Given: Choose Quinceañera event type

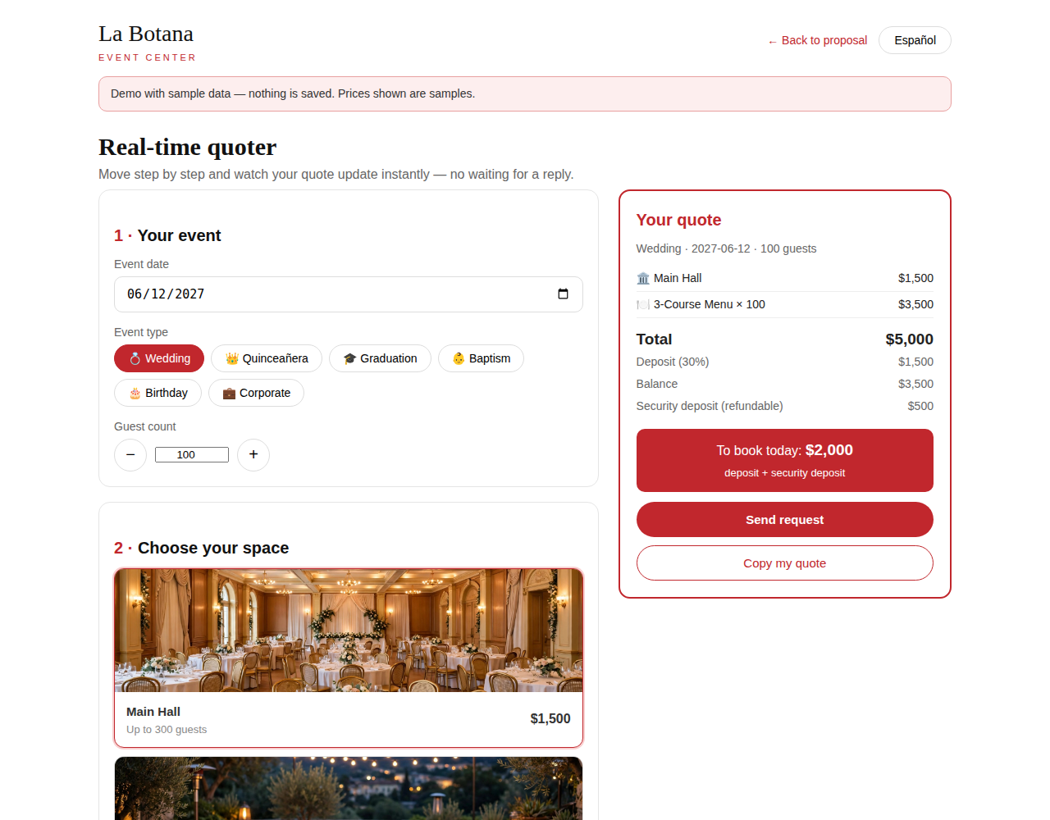Looking at the screenshot, I should click(x=267, y=358).
